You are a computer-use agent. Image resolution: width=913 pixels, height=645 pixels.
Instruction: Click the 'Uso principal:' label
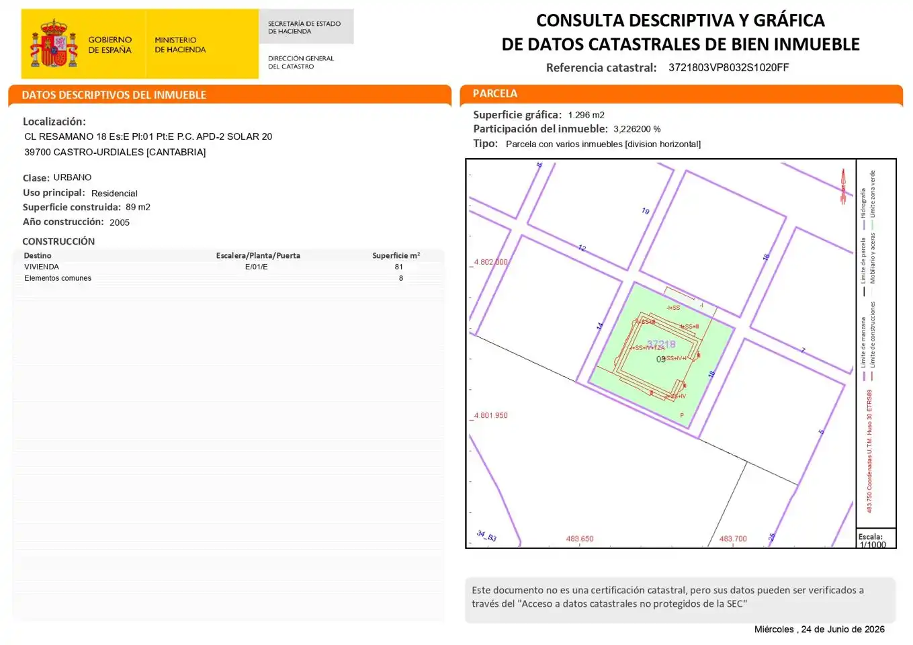[54, 193]
